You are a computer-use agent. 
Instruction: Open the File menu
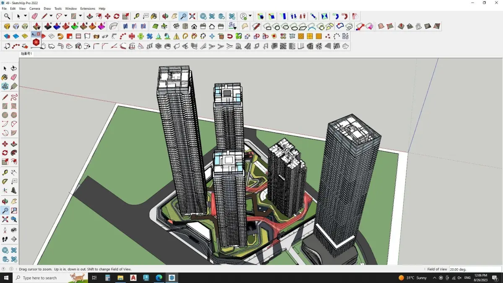pos(4,8)
